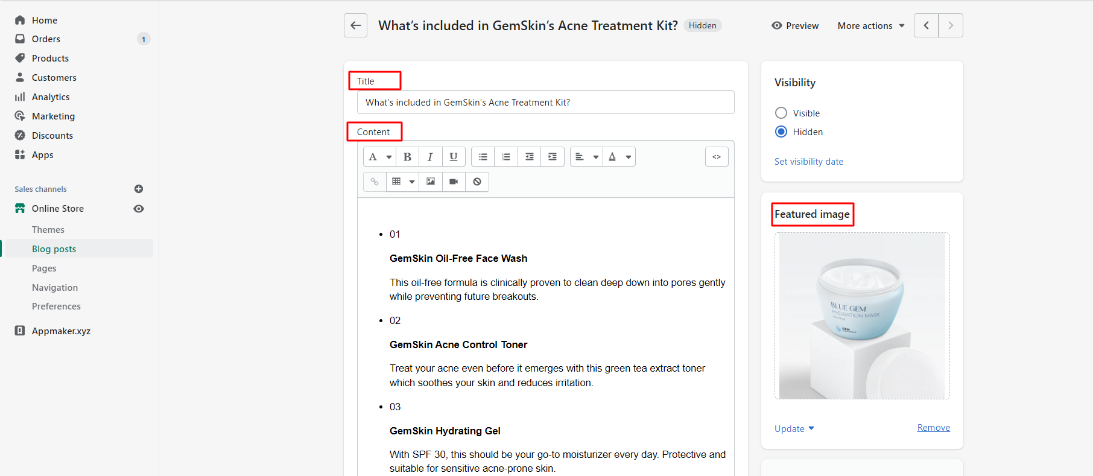This screenshot has width=1093, height=476.
Task: Open the text color dropdown
Action: coord(619,157)
